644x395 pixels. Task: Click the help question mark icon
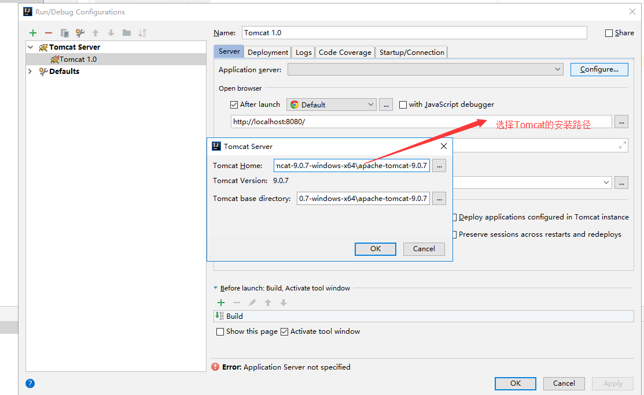click(x=30, y=383)
